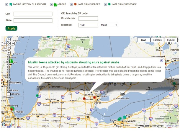Viewport: 183px width, 134px height.
Task: Disable the Hate Crime Response checkbox
Action: click(x=105, y=4)
